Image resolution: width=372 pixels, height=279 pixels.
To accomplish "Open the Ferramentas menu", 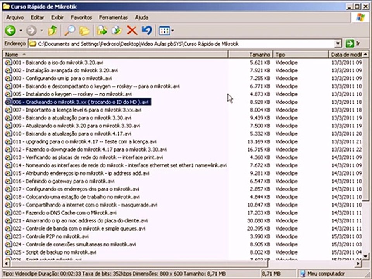I will click(114, 17).
